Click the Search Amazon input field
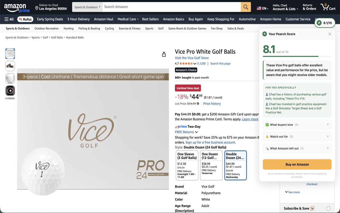 click(x=172, y=7)
